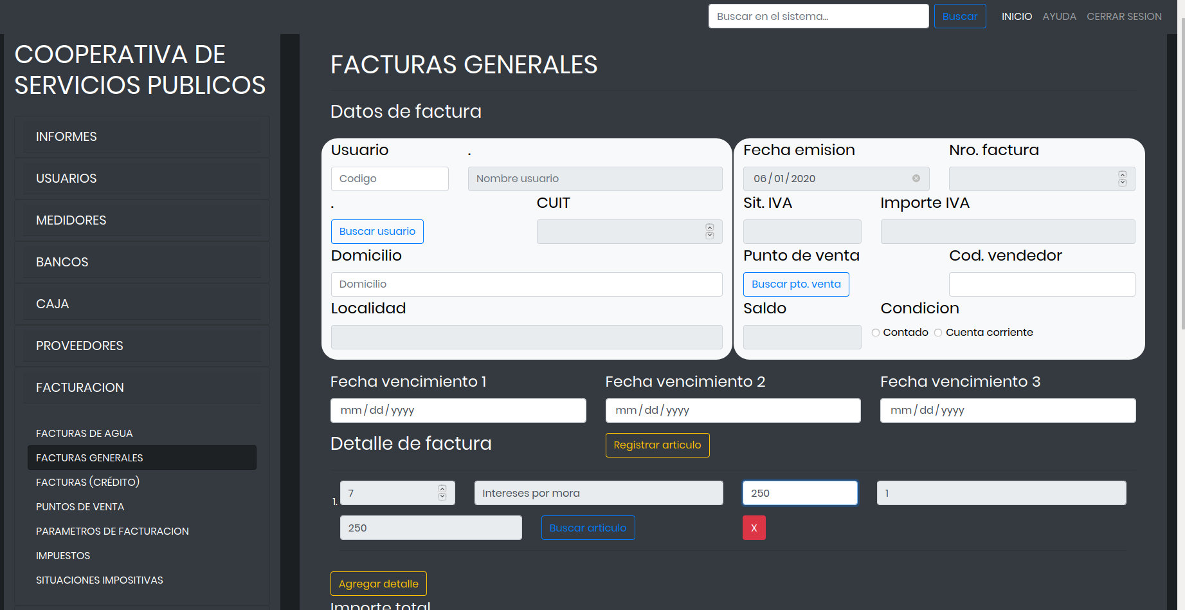This screenshot has width=1185, height=610.
Task: Open PARAMETROS DE FACTURACION page
Action: pos(142,531)
